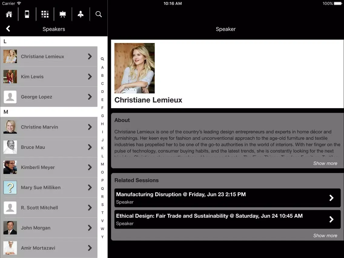344x258 pixels.
Task: Select Christine Marvin's photo
Action: pyautogui.click(x=10, y=127)
